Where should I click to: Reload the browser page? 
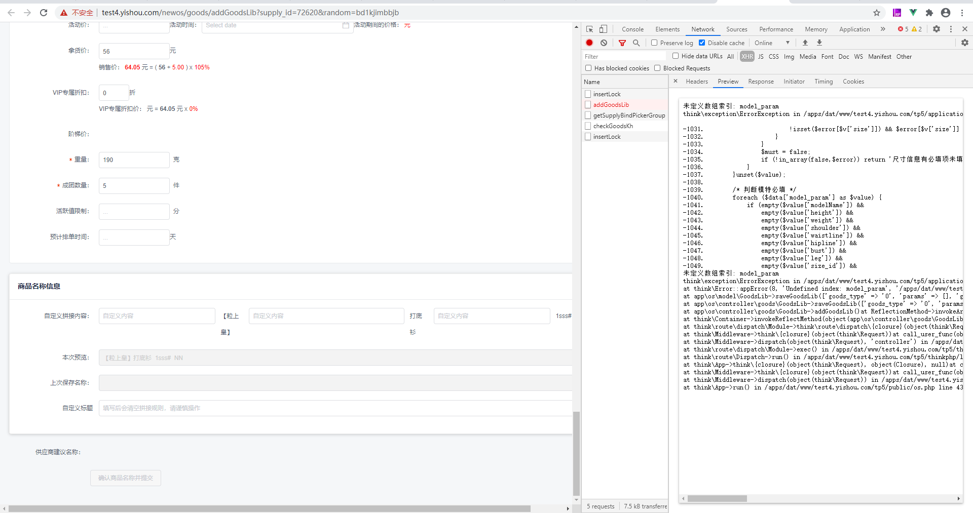click(44, 13)
